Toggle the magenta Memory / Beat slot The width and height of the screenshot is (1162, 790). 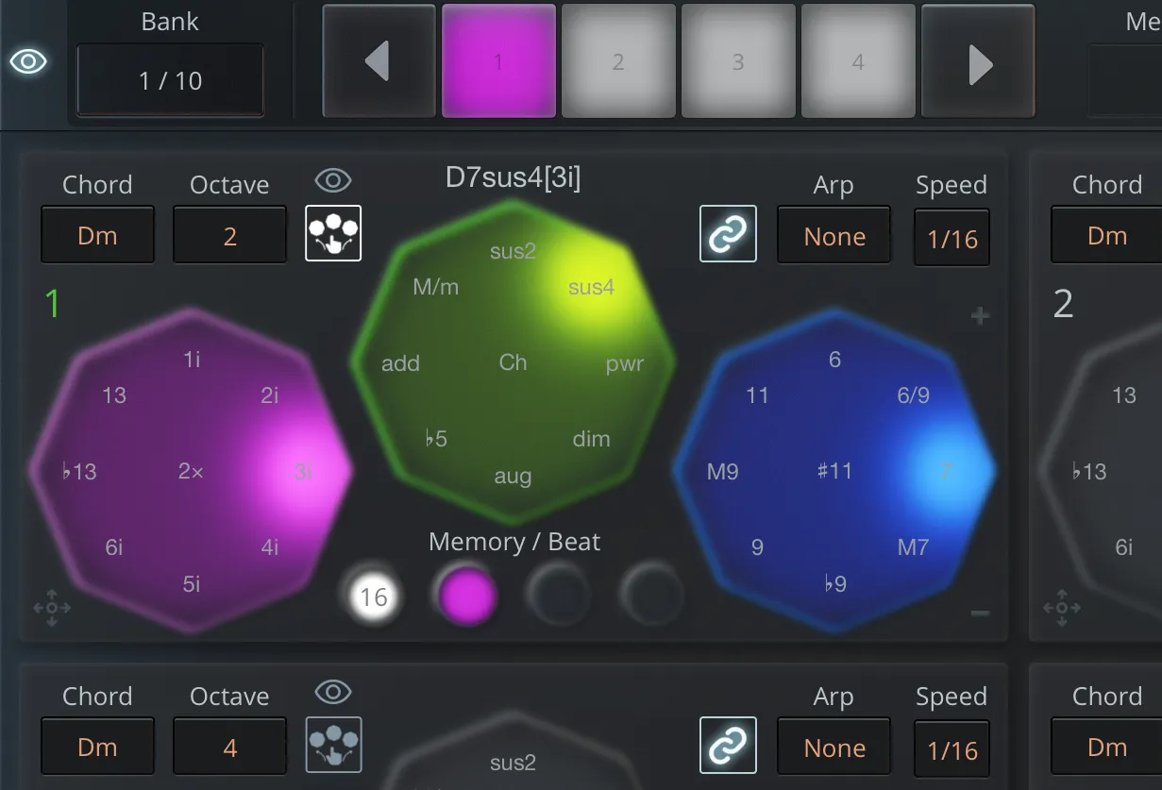[x=468, y=597]
